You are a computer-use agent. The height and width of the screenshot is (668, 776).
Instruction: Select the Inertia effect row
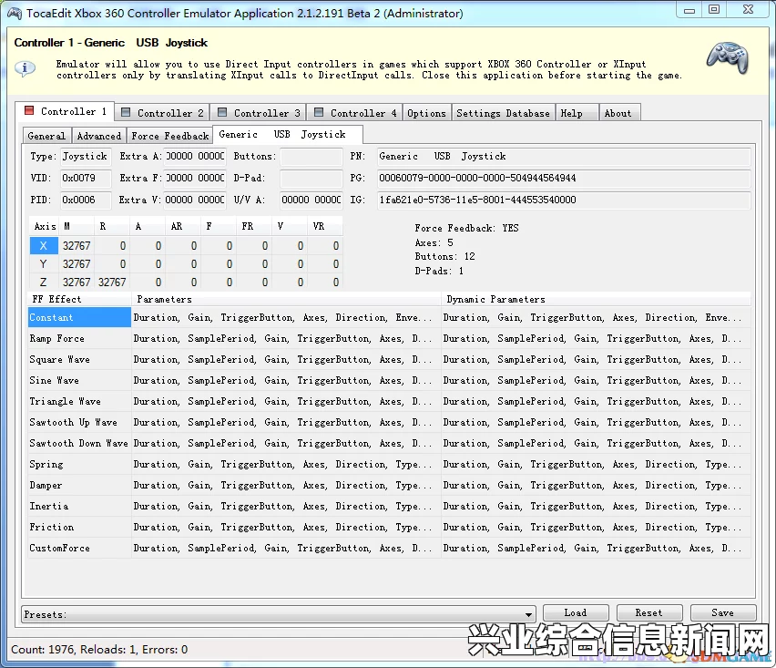(x=390, y=506)
